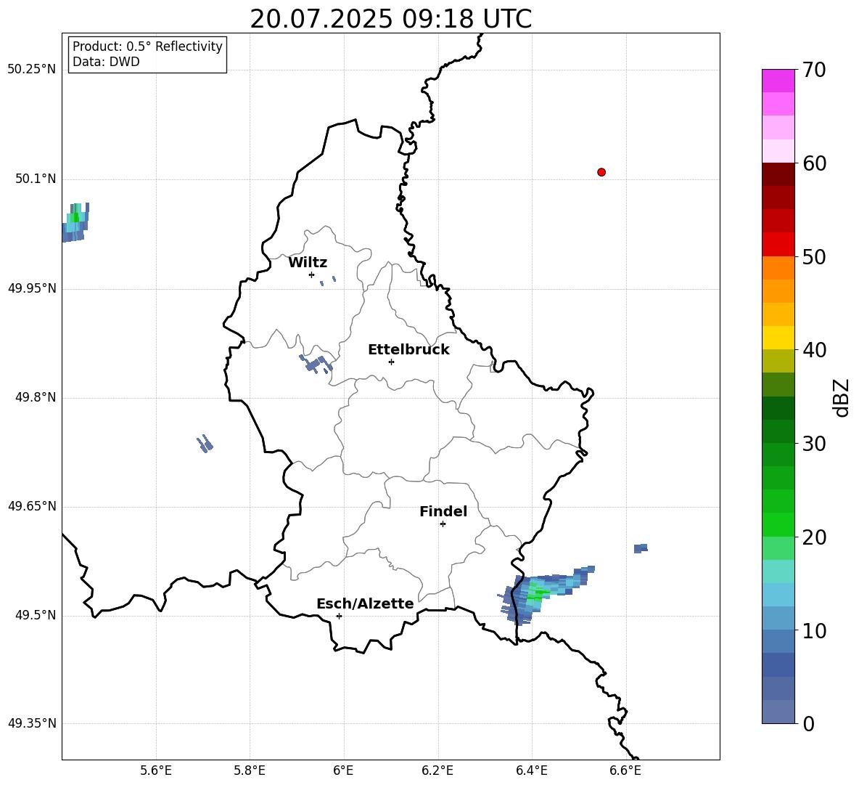Click the 49.95°N latitude label
Screen dimensions: 859x785
pos(32,288)
